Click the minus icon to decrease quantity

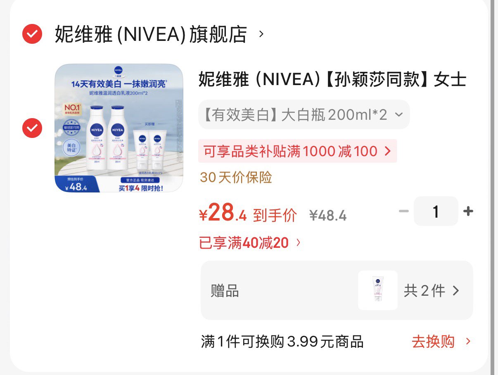coord(403,211)
